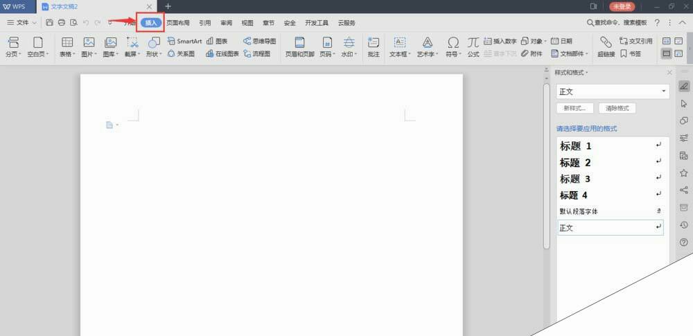Open the 视图 view tab

247,23
